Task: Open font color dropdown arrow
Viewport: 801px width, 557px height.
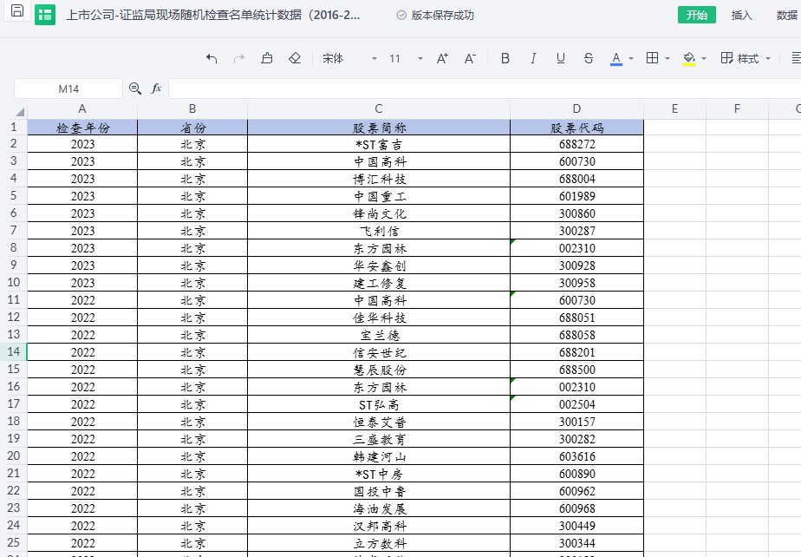Action: pyautogui.click(x=631, y=59)
